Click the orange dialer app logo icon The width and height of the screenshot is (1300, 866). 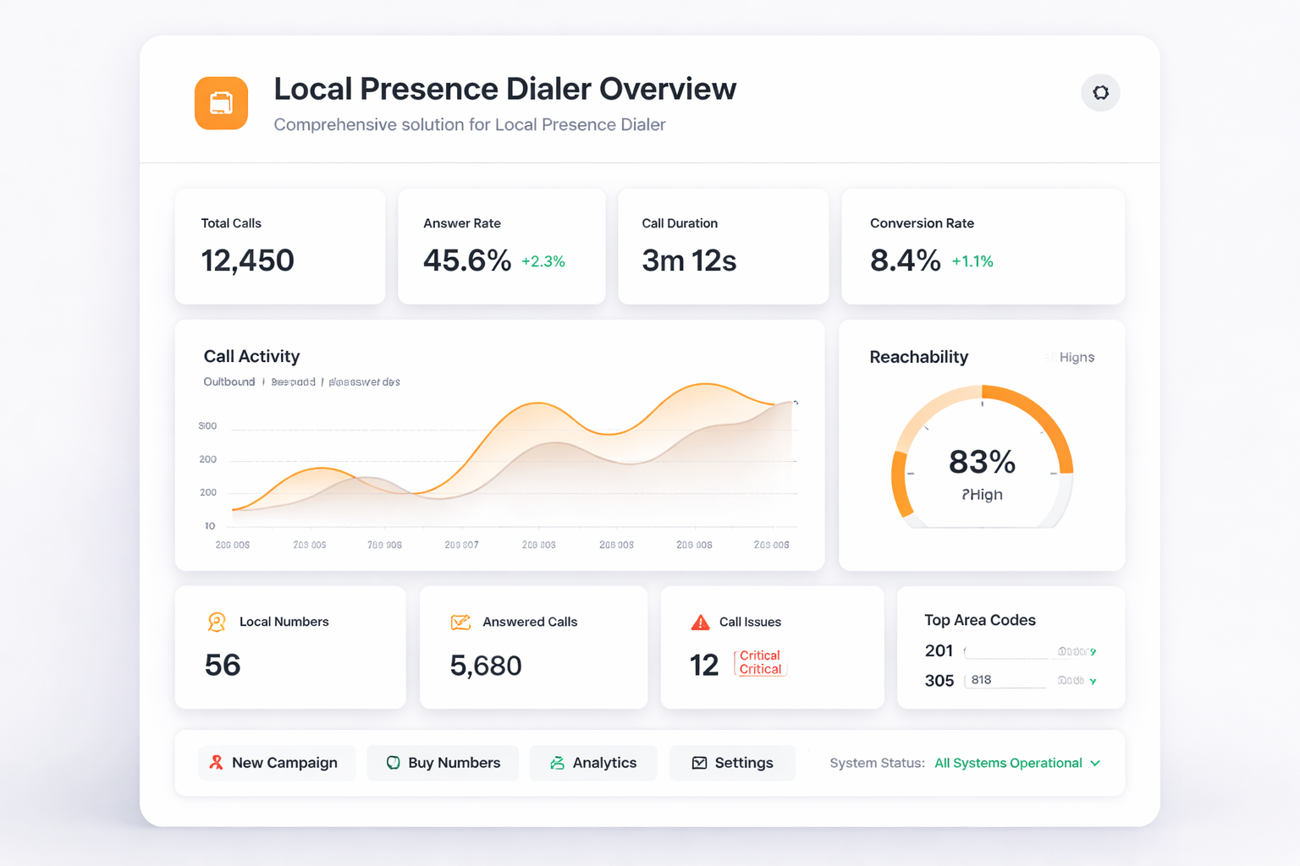tap(221, 103)
